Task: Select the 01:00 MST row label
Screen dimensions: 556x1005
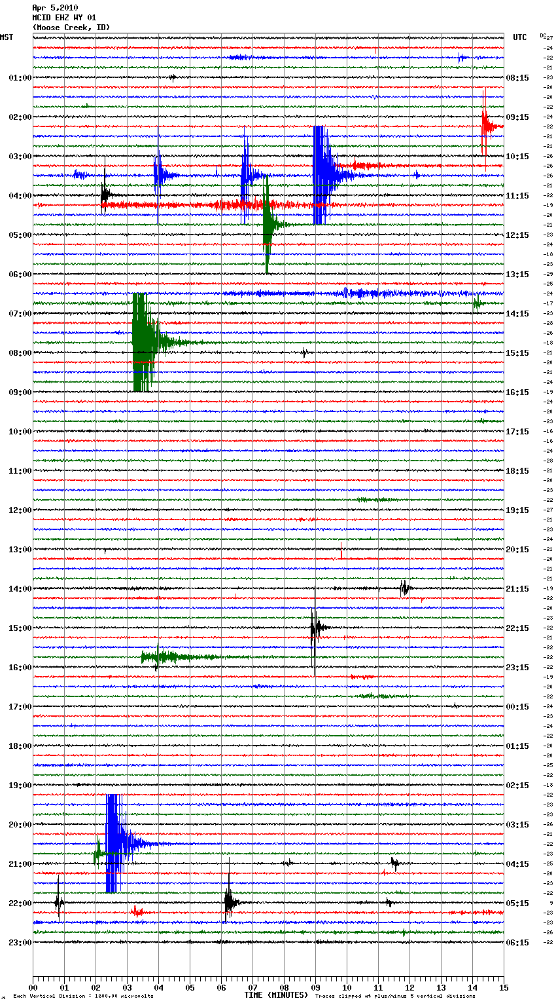Action: pyautogui.click(x=20, y=78)
